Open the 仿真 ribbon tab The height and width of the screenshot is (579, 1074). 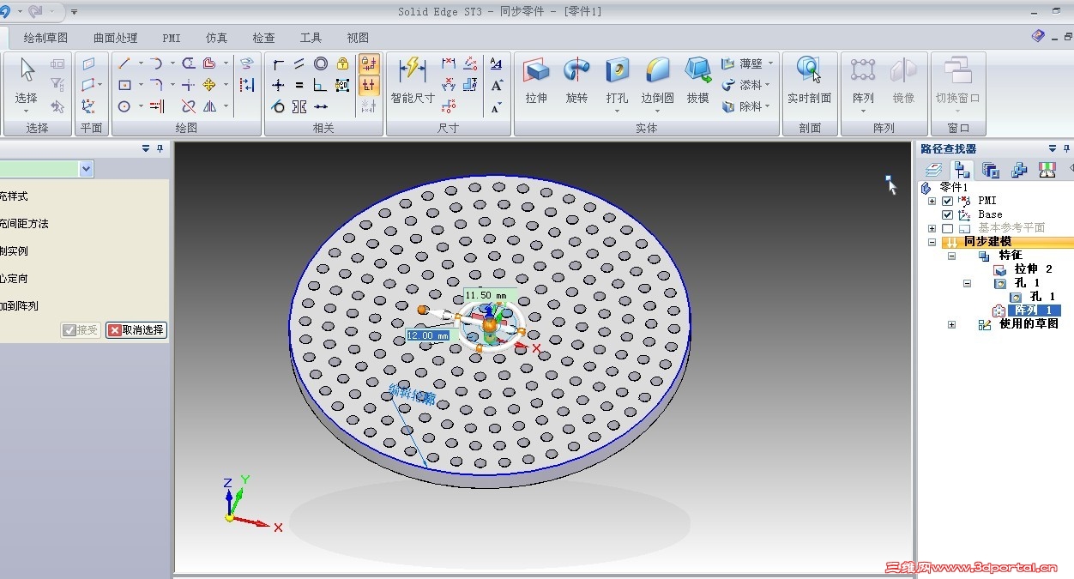click(216, 38)
